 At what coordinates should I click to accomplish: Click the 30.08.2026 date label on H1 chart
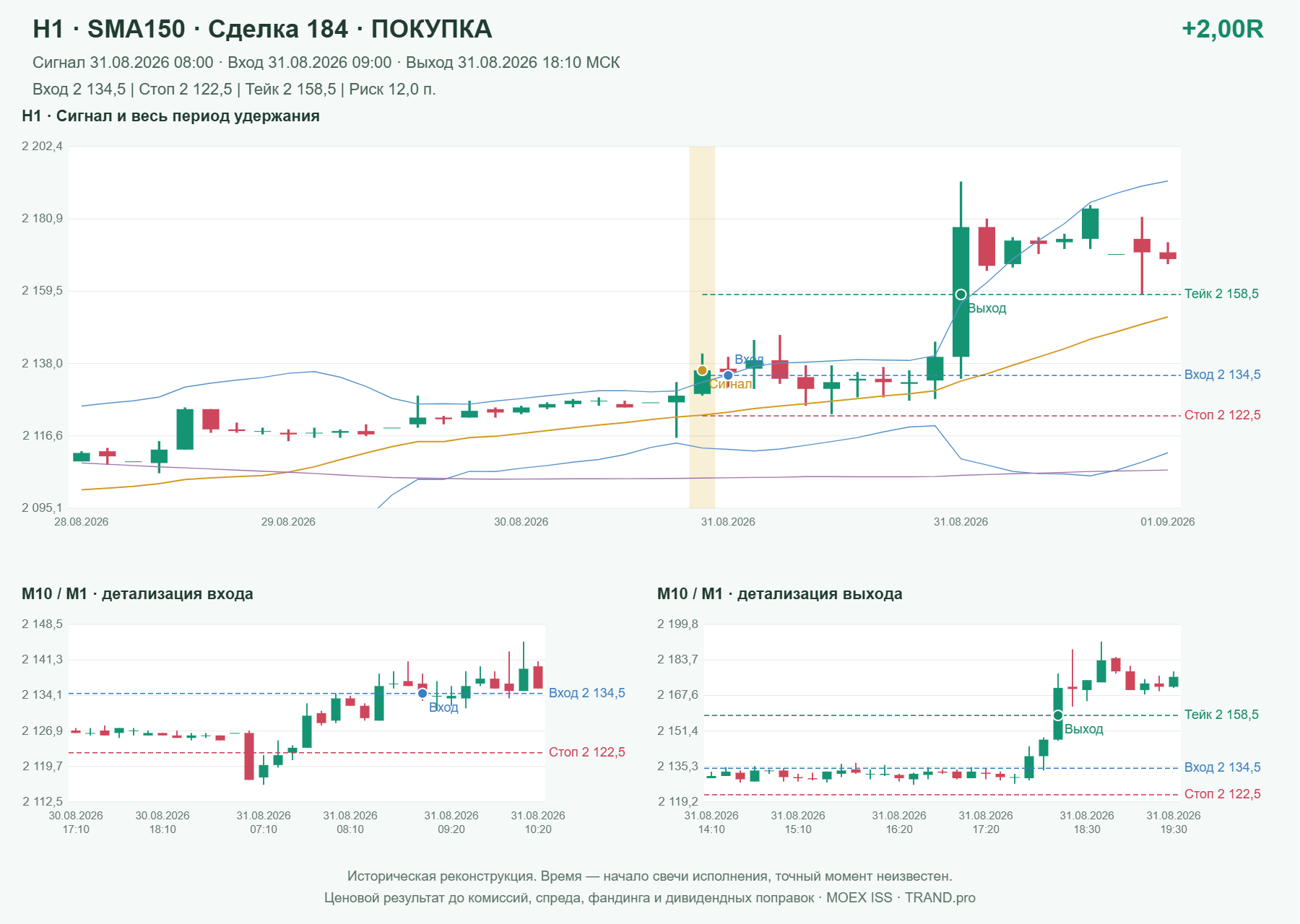pyautogui.click(x=521, y=522)
